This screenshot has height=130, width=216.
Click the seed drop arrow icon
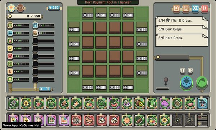[x=166, y=82]
